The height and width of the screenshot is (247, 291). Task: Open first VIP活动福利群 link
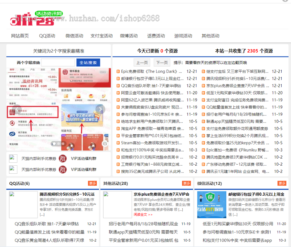(x=84, y=159)
